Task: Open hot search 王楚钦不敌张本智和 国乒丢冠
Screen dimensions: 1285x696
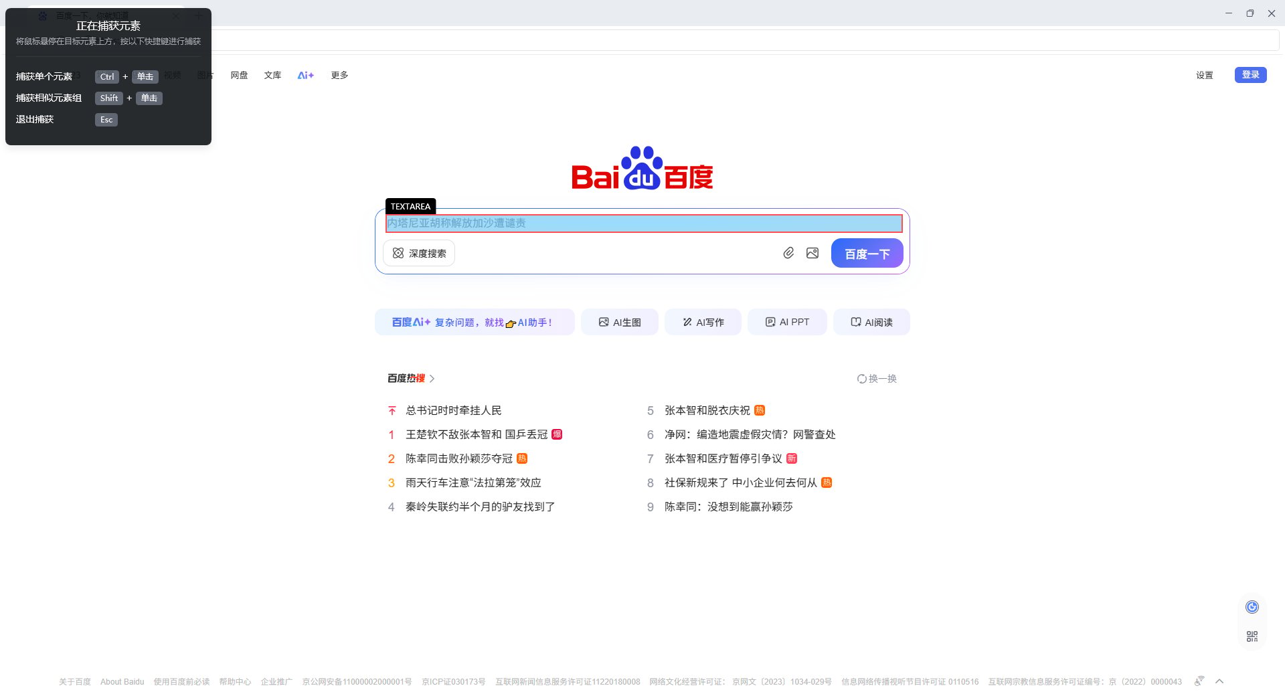Action: point(477,434)
